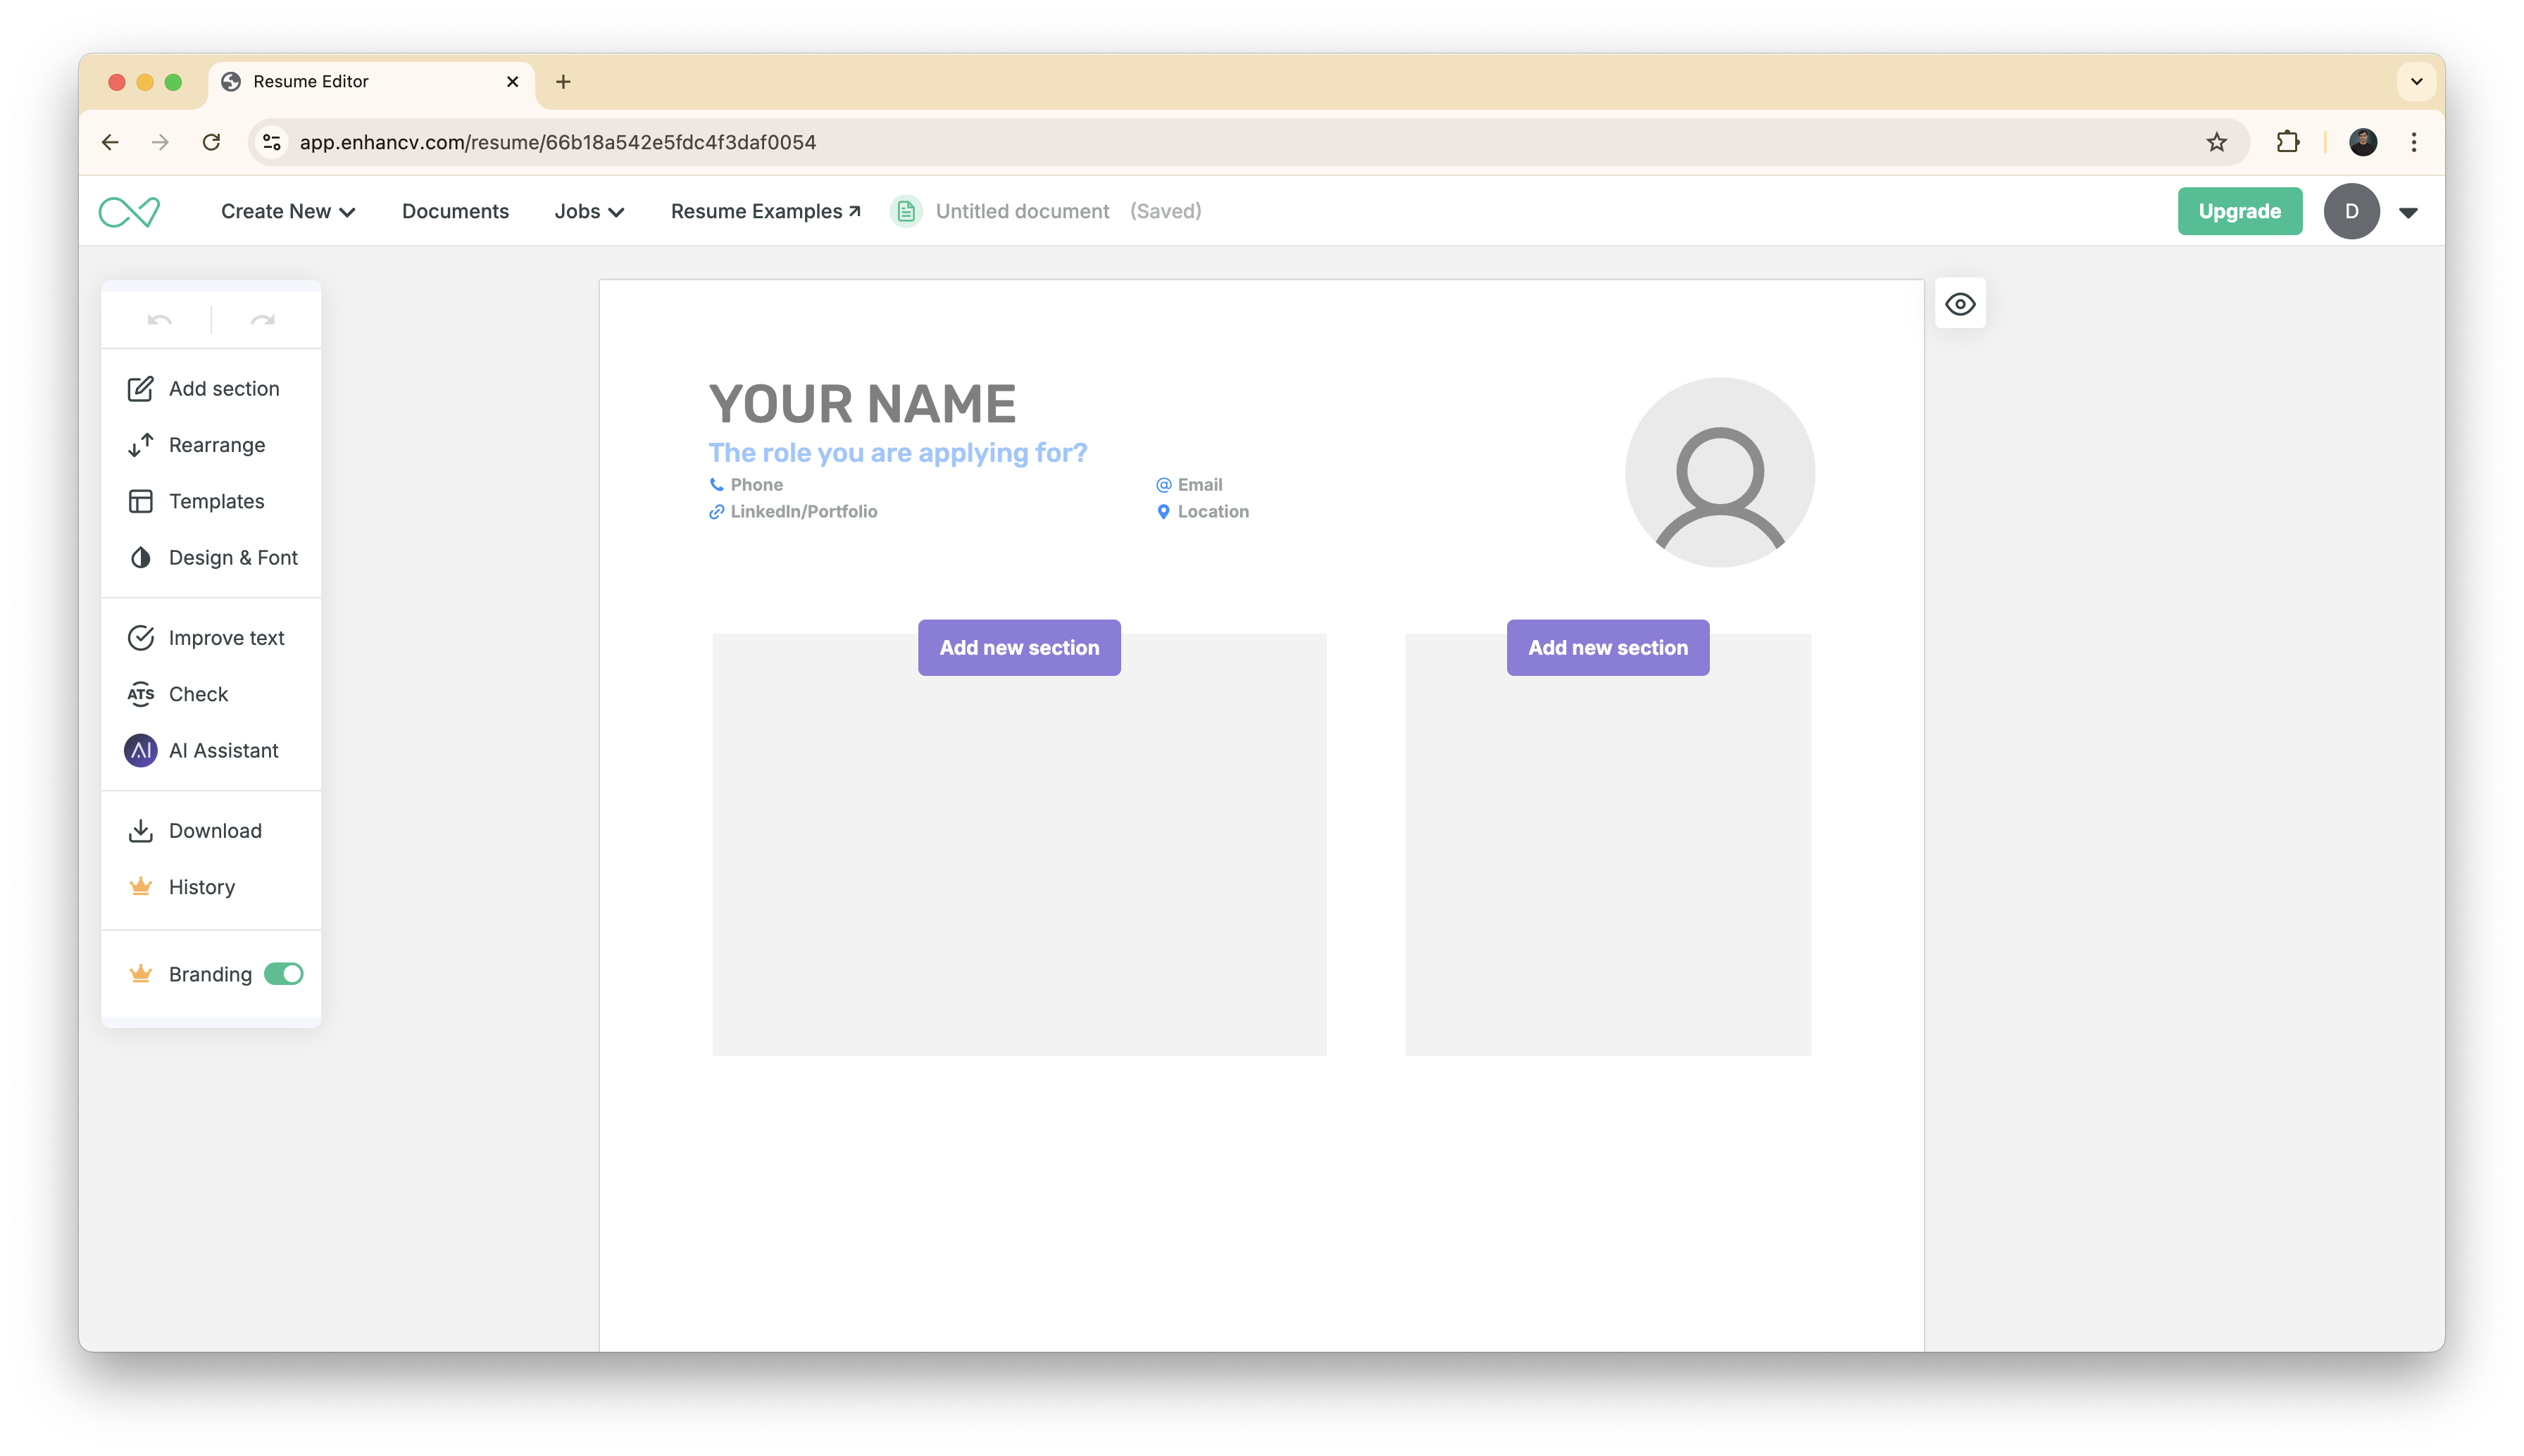
Task: Click the ATS Check icon
Action: 141,694
